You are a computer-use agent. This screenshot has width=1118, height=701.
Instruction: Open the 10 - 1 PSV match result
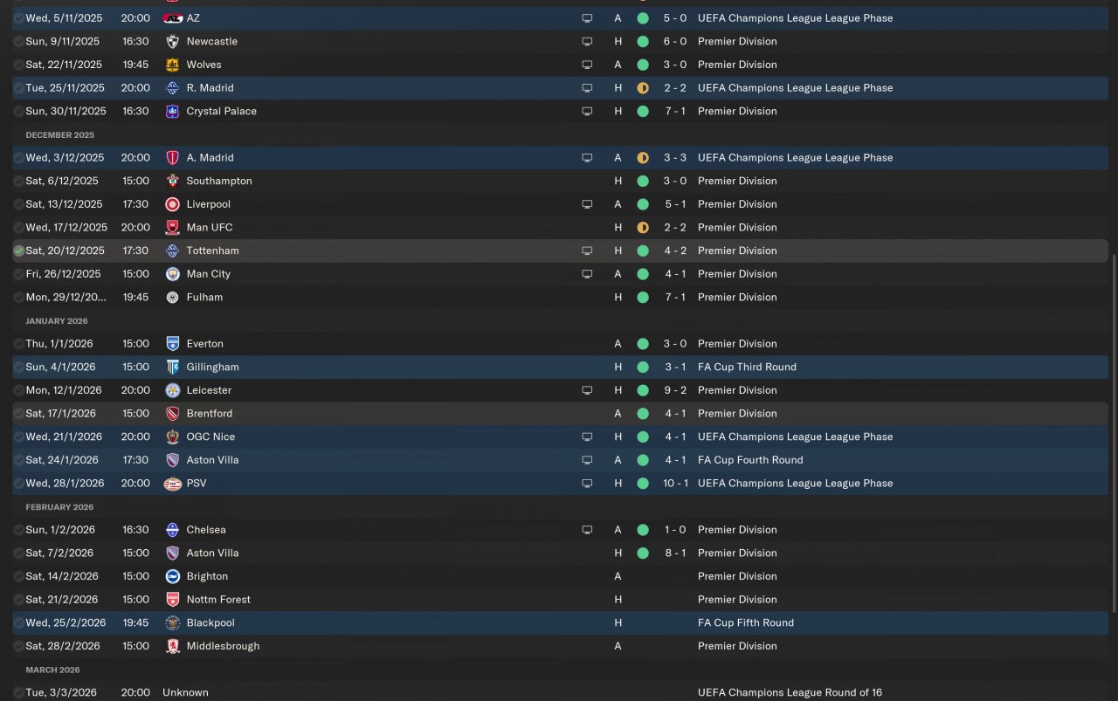coord(675,484)
